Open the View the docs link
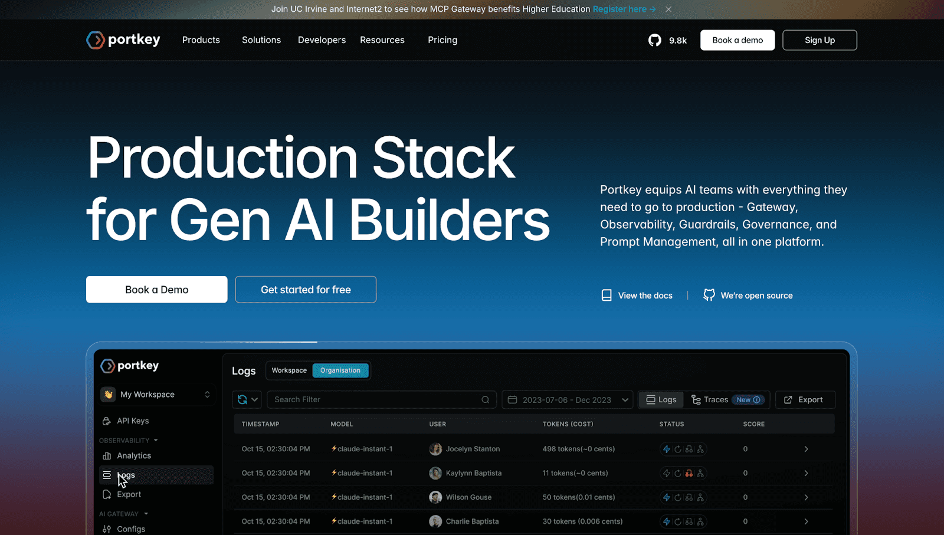The image size is (944, 535). coord(645,296)
